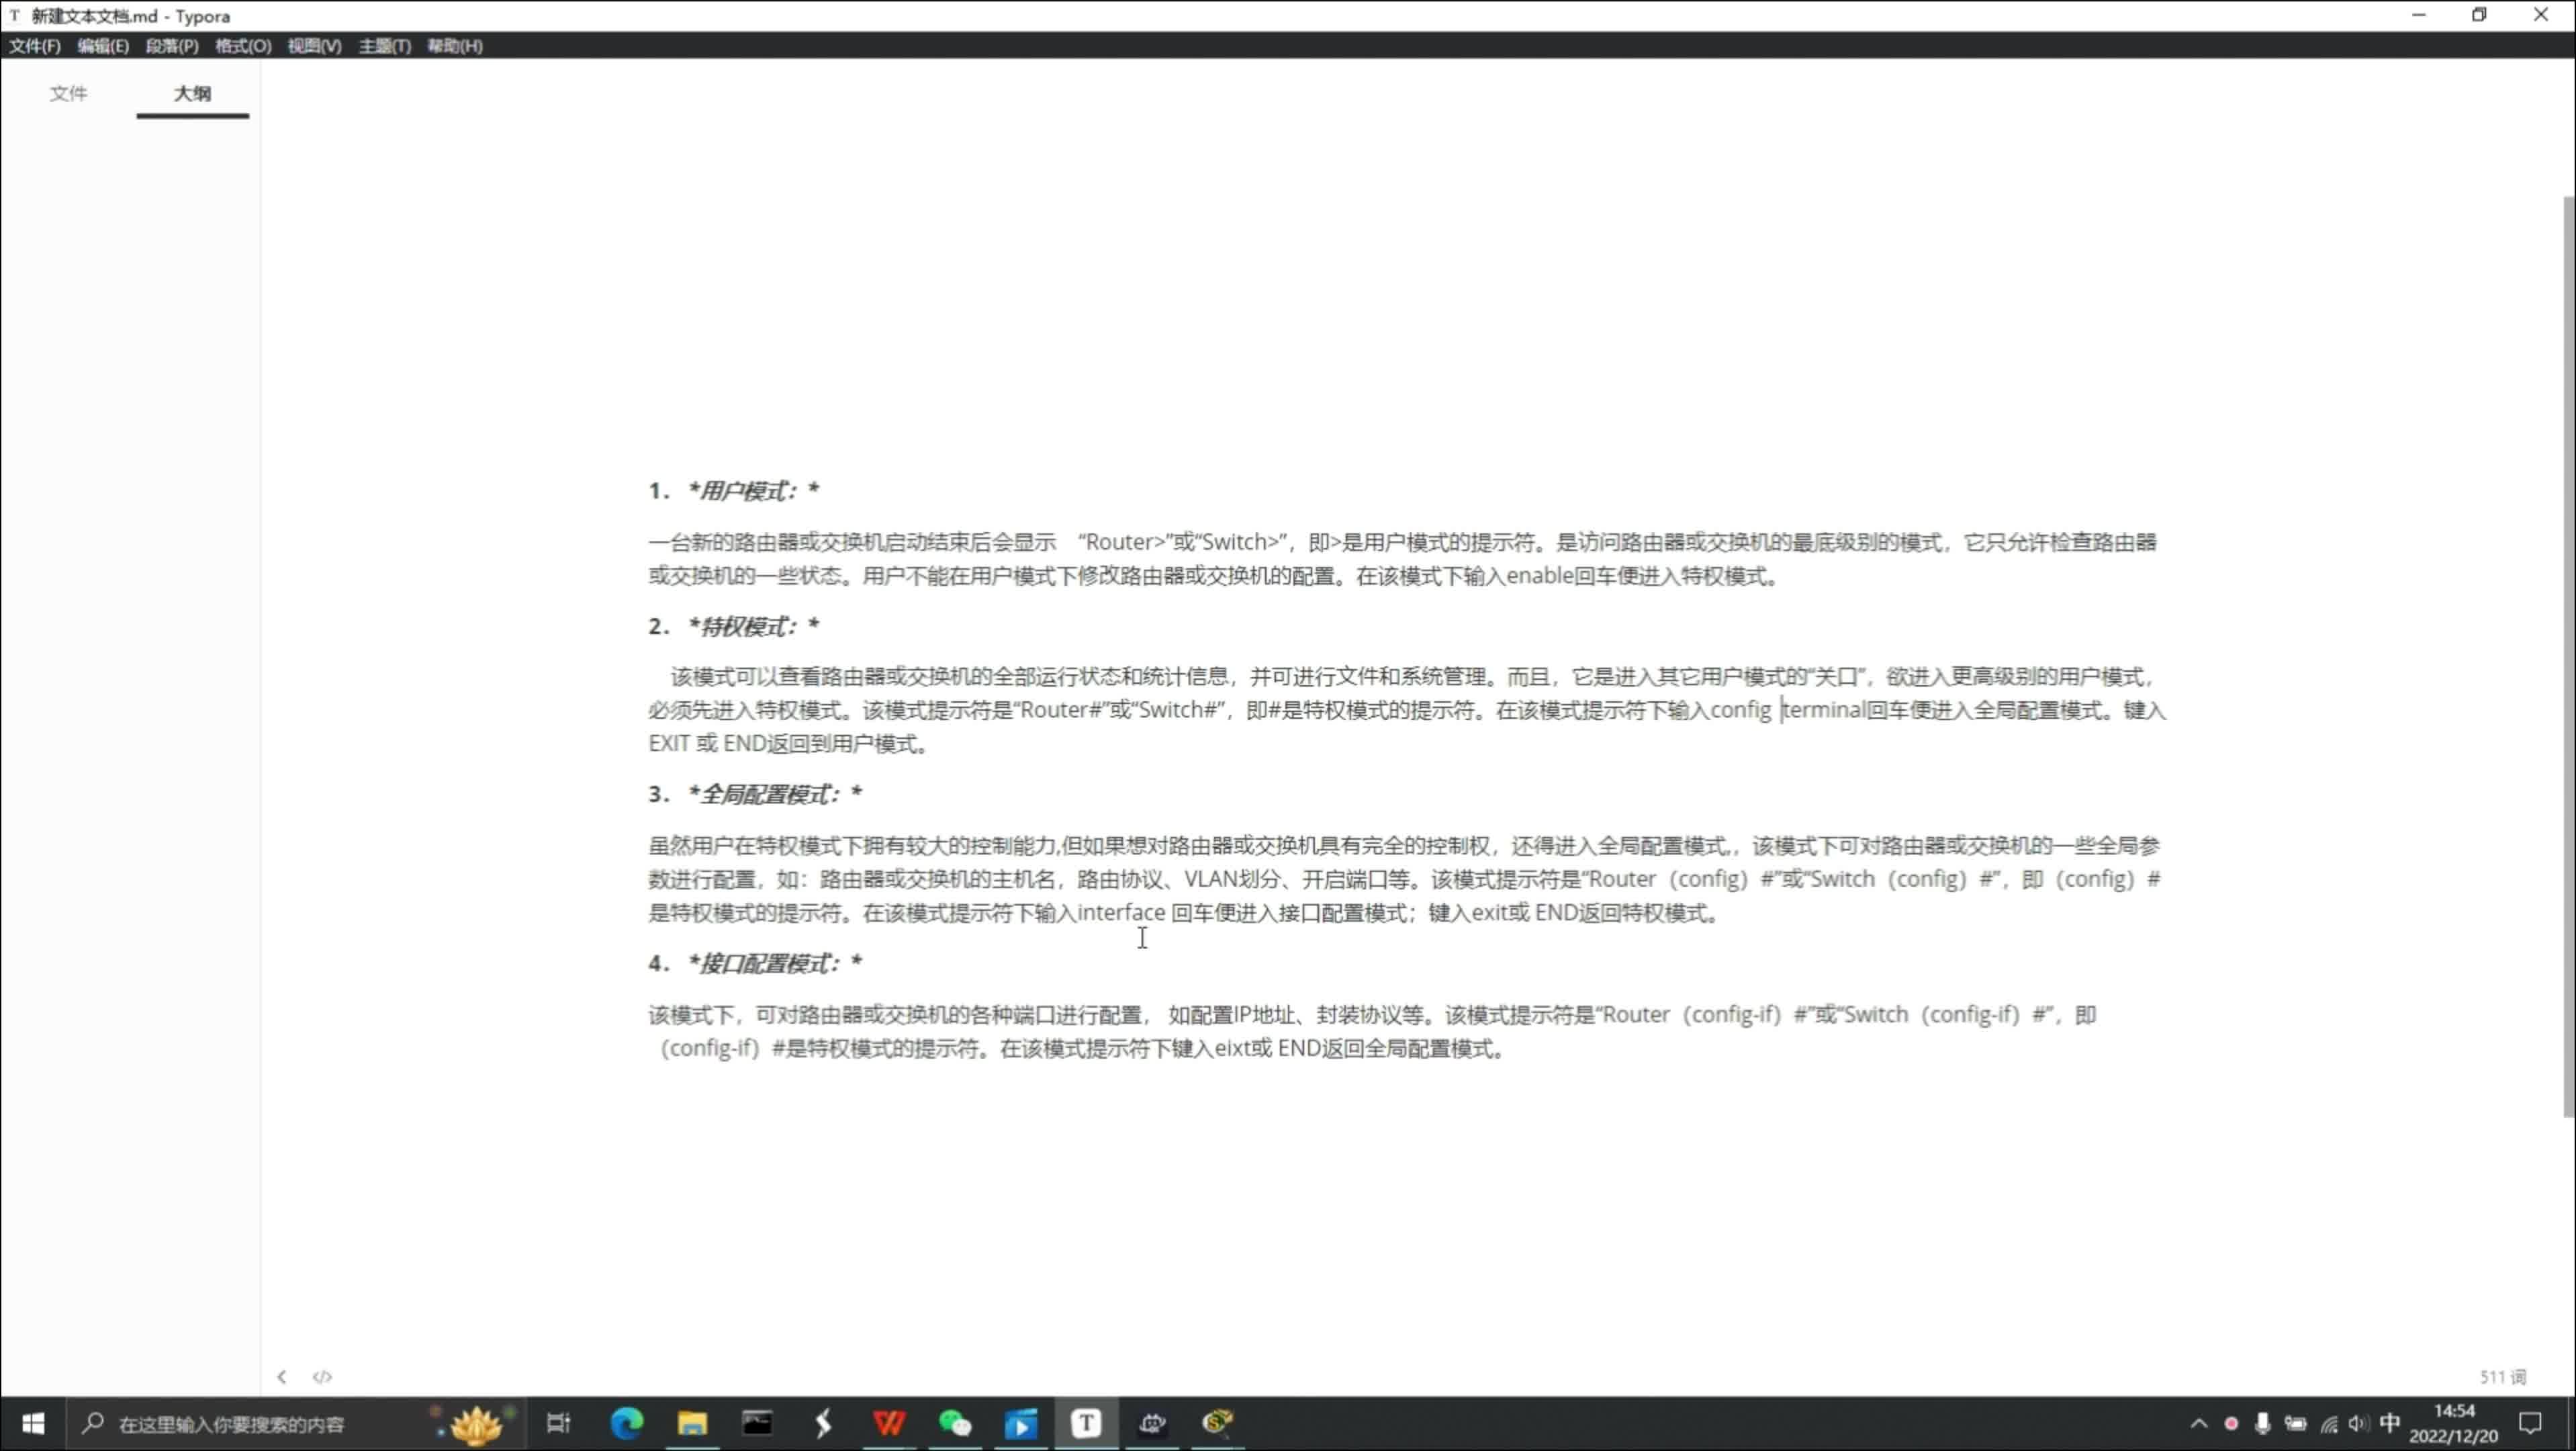Switch to the 大纲 tab in the sidebar

(x=192, y=92)
